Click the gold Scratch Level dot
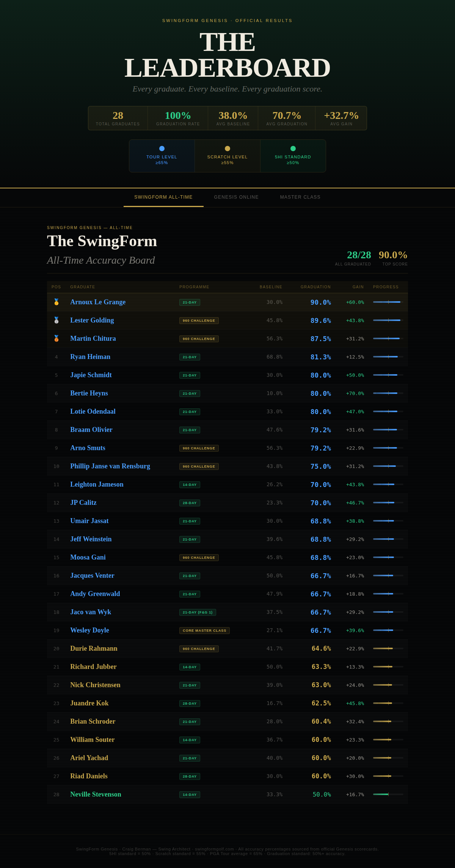Screen dimensions: 455x868 227,149
